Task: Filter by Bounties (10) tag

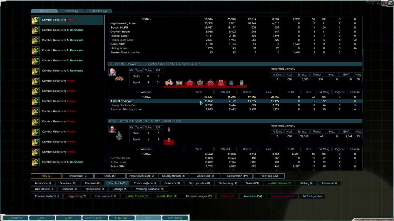Action: tap(68, 183)
